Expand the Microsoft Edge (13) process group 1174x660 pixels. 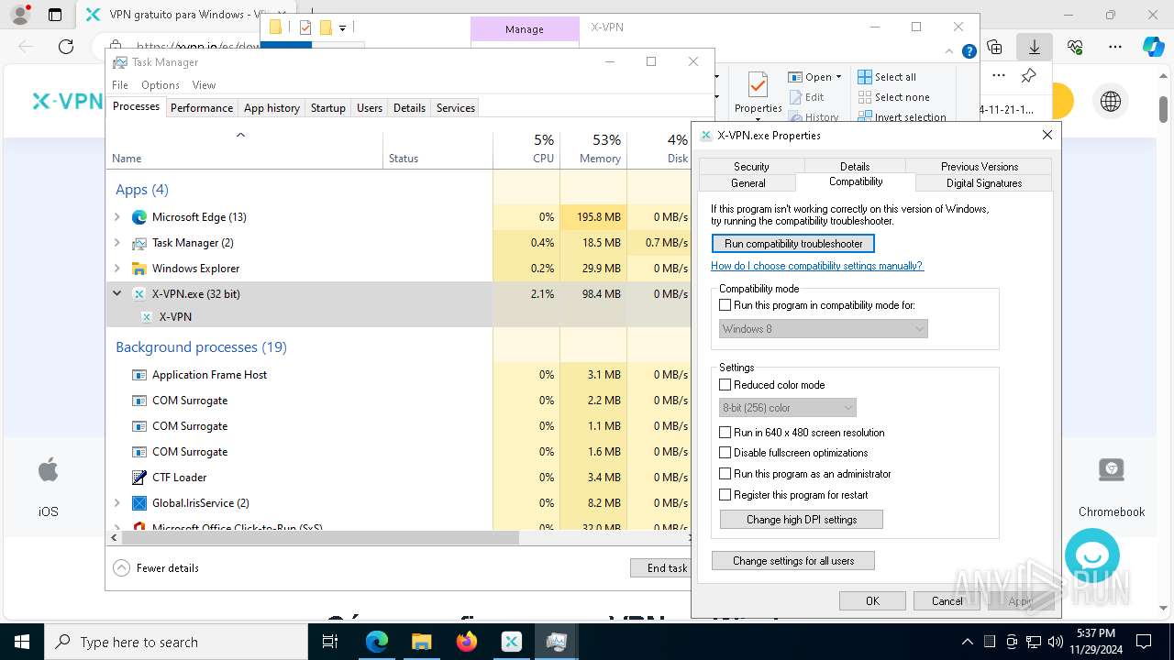pyautogui.click(x=116, y=217)
